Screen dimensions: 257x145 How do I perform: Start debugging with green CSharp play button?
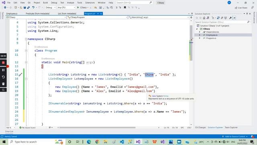(x=83, y=8)
